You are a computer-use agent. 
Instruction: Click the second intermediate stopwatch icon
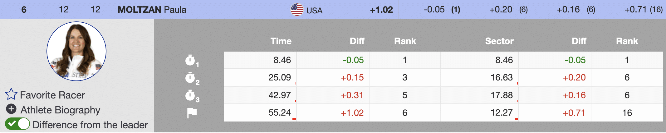[190, 78]
